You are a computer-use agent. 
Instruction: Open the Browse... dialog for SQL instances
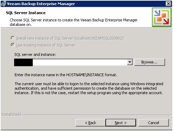pos(150,62)
